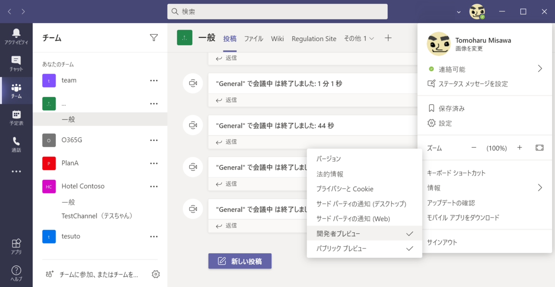Go back with the left arrow
This screenshot has width=555, height=287.
click(10, 11)
